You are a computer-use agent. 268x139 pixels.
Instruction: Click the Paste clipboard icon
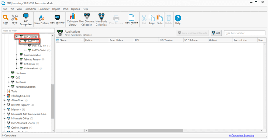click(x=160, y=18)
